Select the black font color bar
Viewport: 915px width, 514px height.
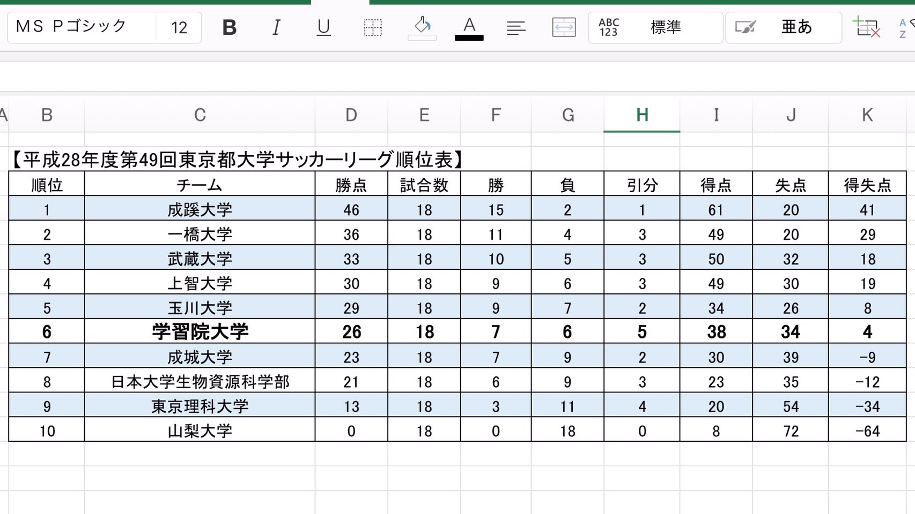click(469, 38)
